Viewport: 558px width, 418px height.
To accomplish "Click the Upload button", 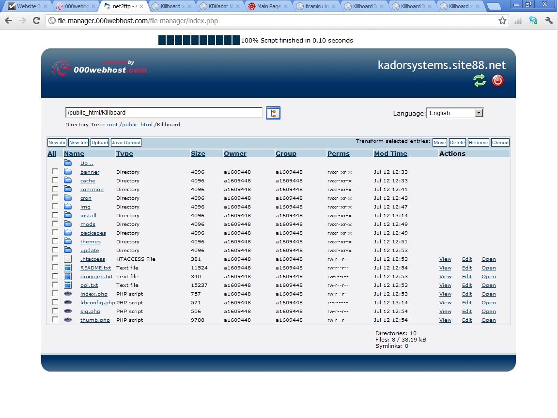I will 100,143.
